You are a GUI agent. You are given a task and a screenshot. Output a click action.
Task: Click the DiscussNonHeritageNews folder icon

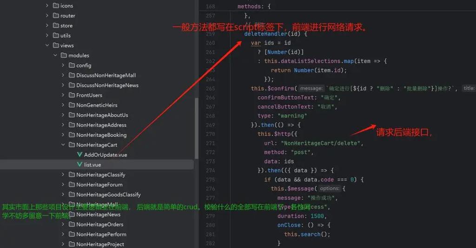72,85
